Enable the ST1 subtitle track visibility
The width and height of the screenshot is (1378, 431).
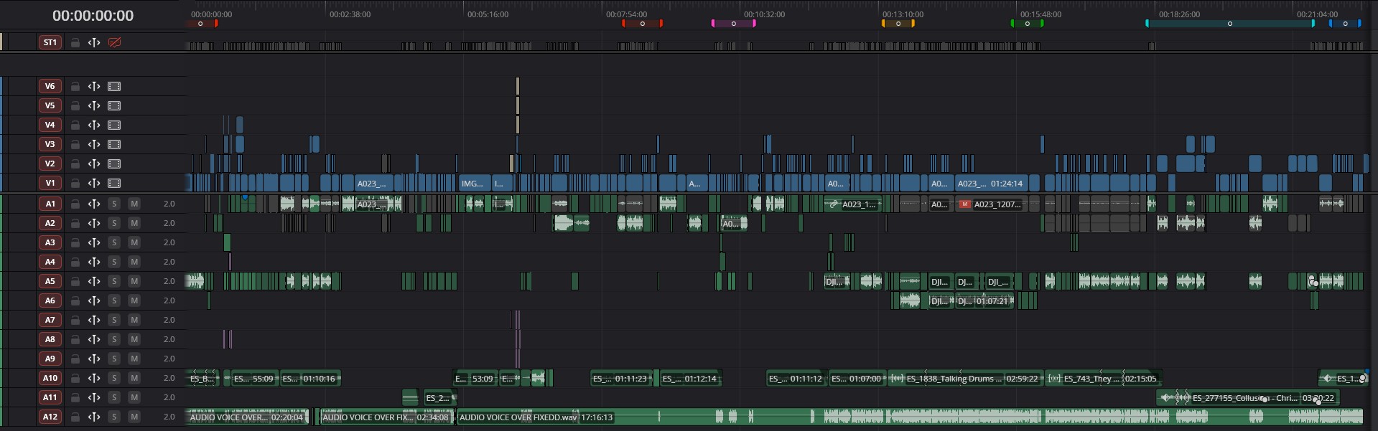114,42
